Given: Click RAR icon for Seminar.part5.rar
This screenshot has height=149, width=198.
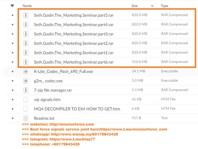Looking at the screenshot, I should point(26,15).
